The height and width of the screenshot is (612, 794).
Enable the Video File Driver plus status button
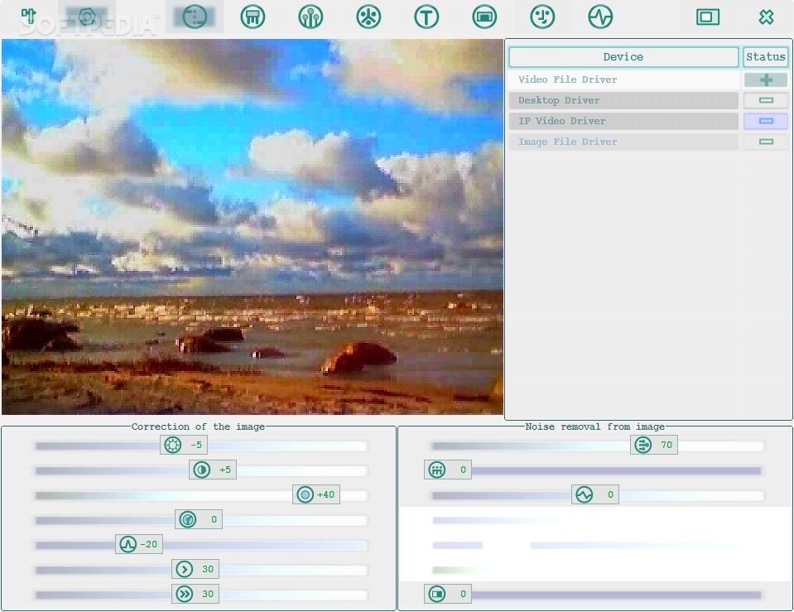point(766,80)
